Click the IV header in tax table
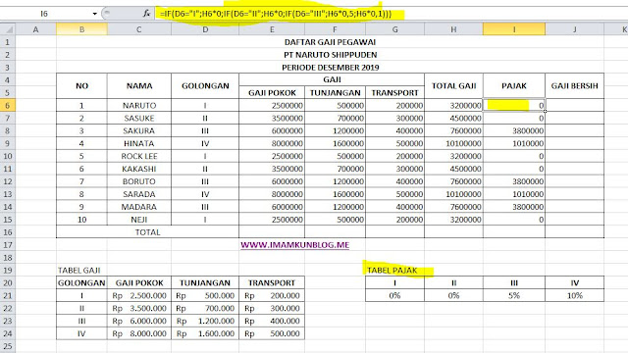Viewport: 628px width, 353px height. click(574, 283)
